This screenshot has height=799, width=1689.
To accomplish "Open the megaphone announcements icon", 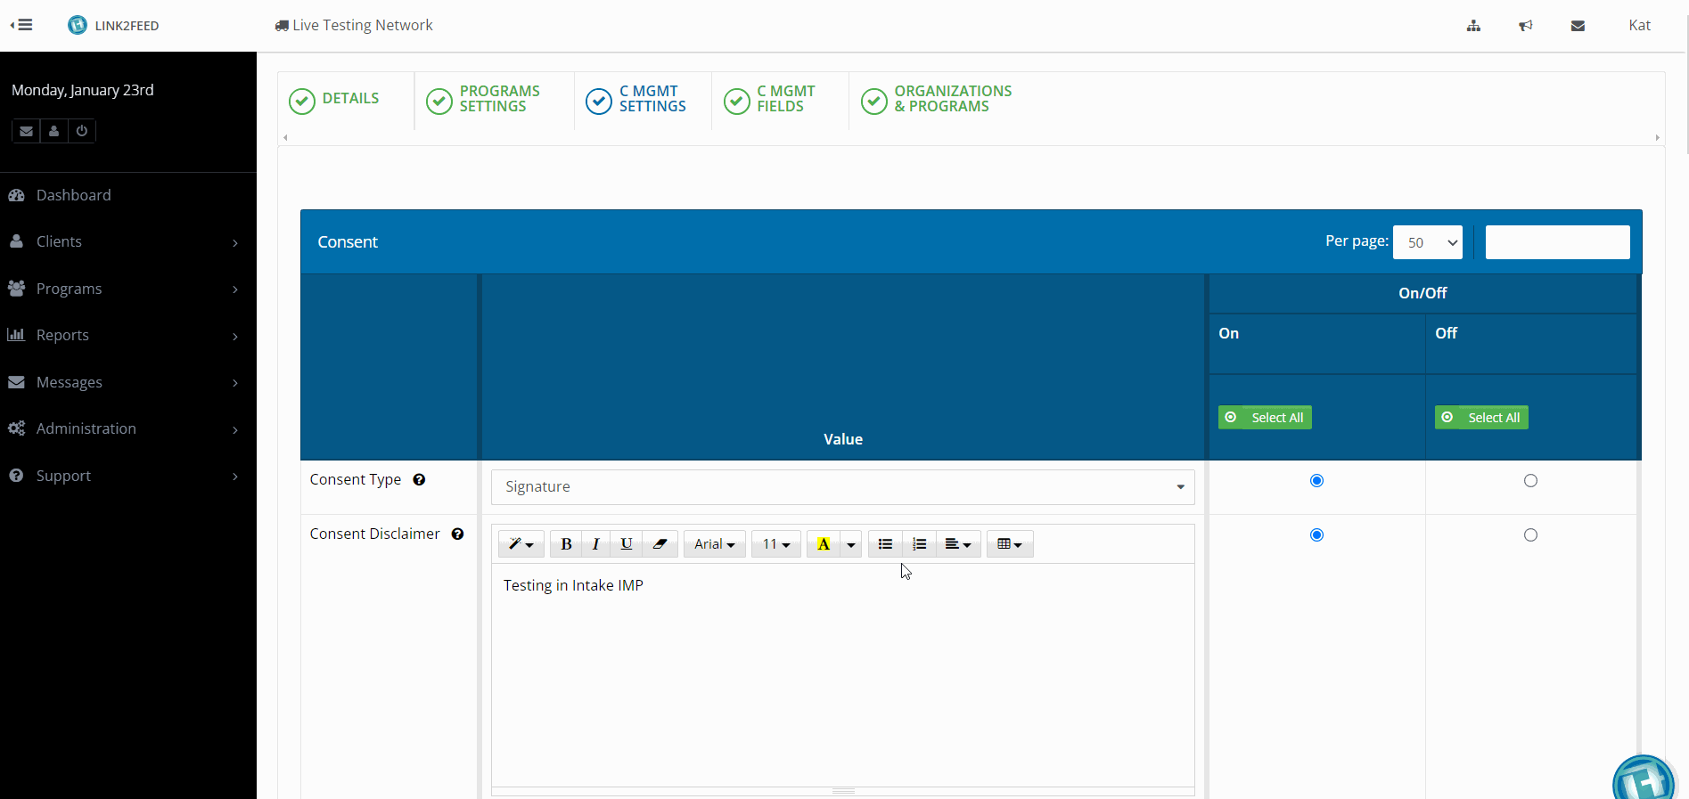I will click(x=1526, y=26).
